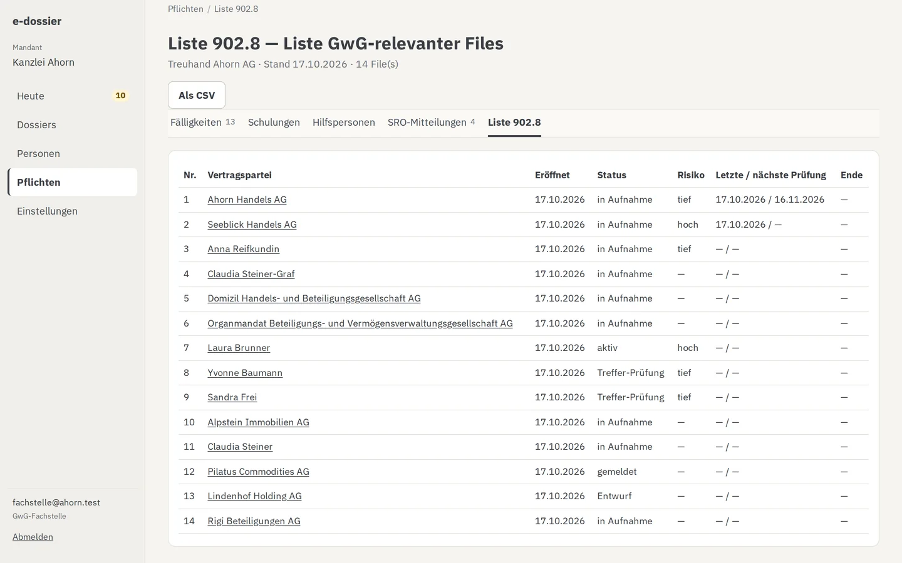Open Seeblick Handels AG file
Image resolution: width=902 pixels, height=563 pixels.
[252, 225]
